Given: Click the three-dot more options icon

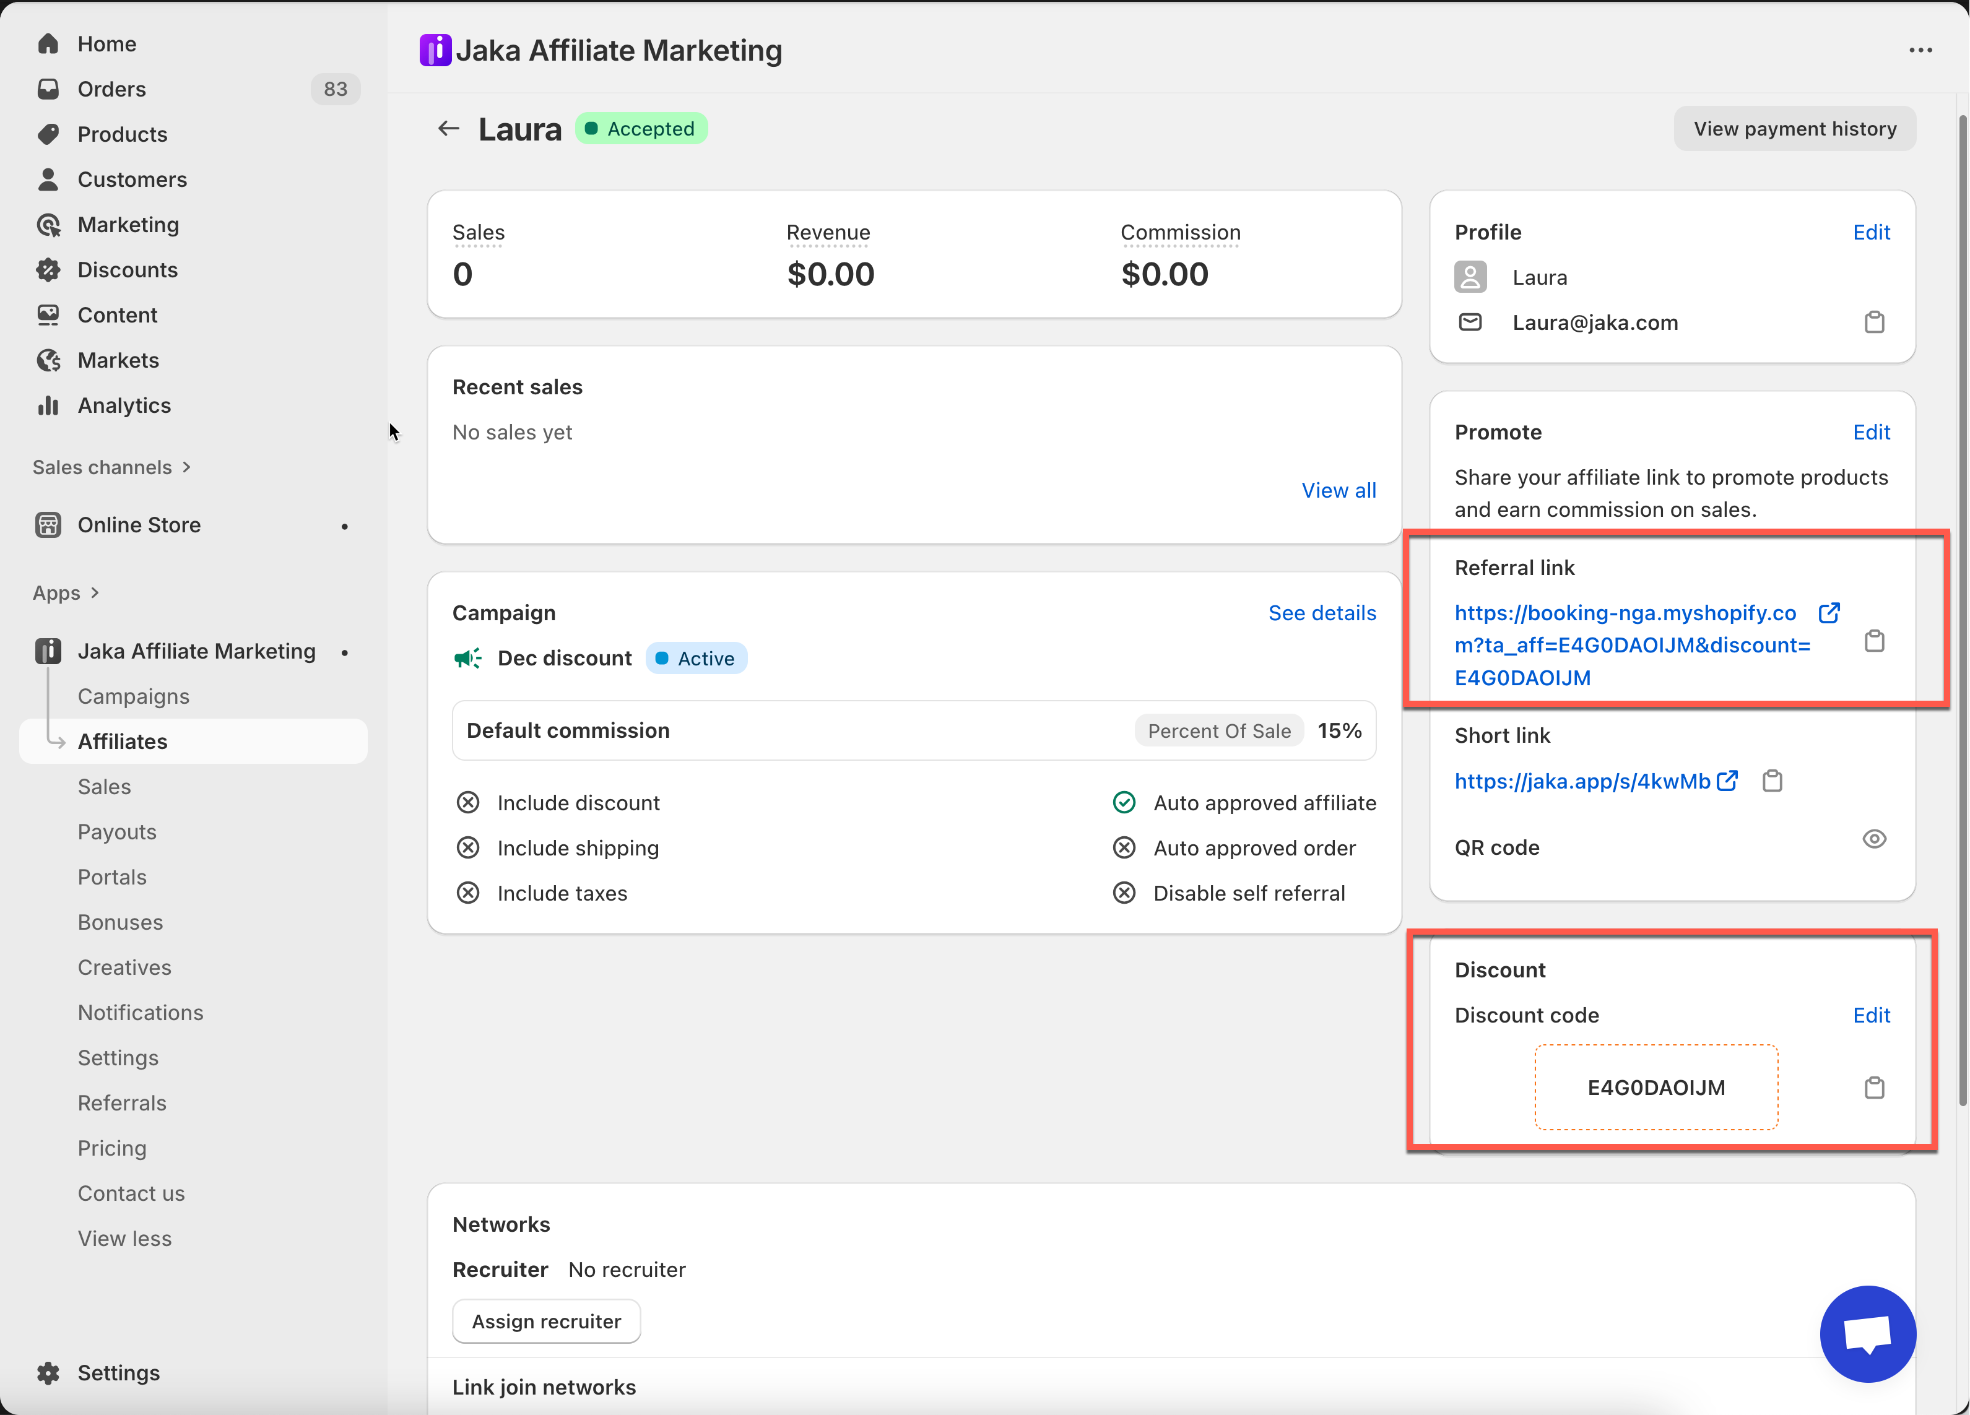Looking at the screenshot, I should pos(1920,50).
